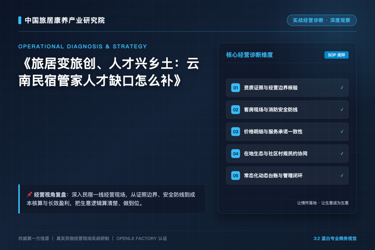
Task: Click the red pushpin icon before 经营视角复盘
Action: coord(29,194)
